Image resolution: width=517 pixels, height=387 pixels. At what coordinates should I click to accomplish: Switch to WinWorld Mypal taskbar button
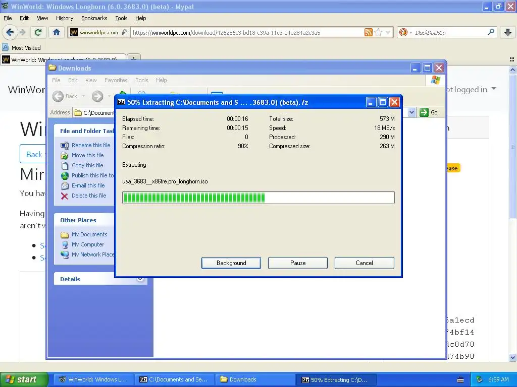[94, 379]
